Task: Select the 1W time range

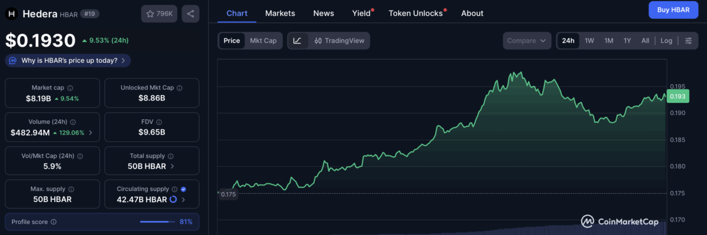Action: pyautogui.click(x=589, y=41)
